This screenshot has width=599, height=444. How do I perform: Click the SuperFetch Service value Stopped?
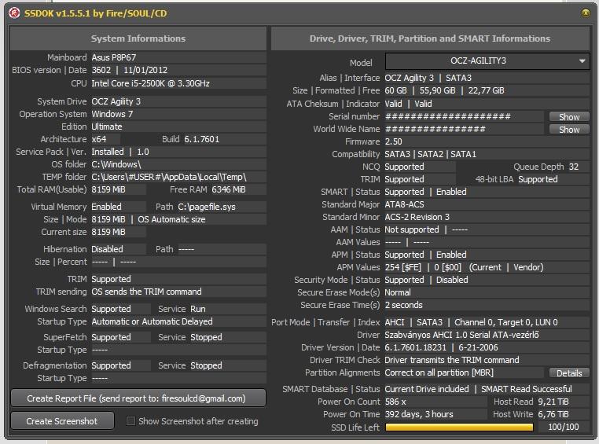(x=206, y=337)
